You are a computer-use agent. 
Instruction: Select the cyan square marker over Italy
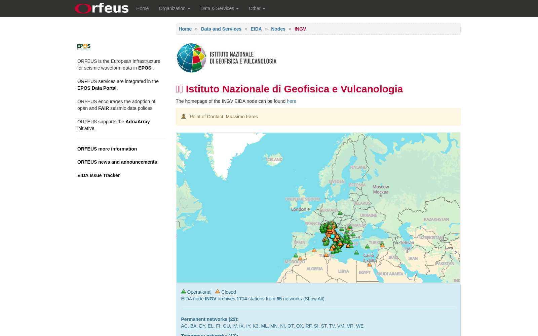pos(333,236)
